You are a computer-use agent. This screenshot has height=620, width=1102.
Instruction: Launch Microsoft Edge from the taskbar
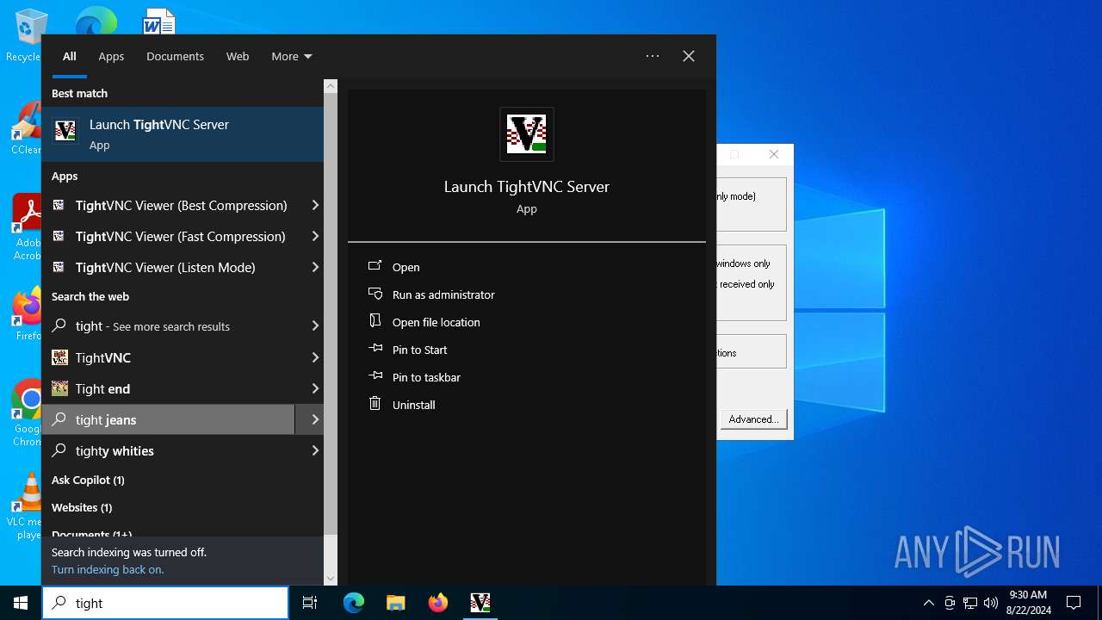(354, 603)
